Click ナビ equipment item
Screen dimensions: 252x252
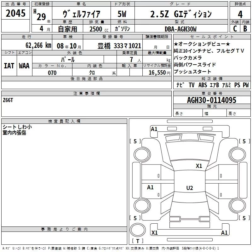180,85
